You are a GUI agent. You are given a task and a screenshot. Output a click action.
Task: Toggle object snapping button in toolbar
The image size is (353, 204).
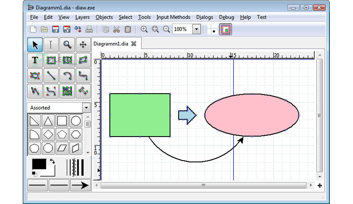(x=225, y=29)
